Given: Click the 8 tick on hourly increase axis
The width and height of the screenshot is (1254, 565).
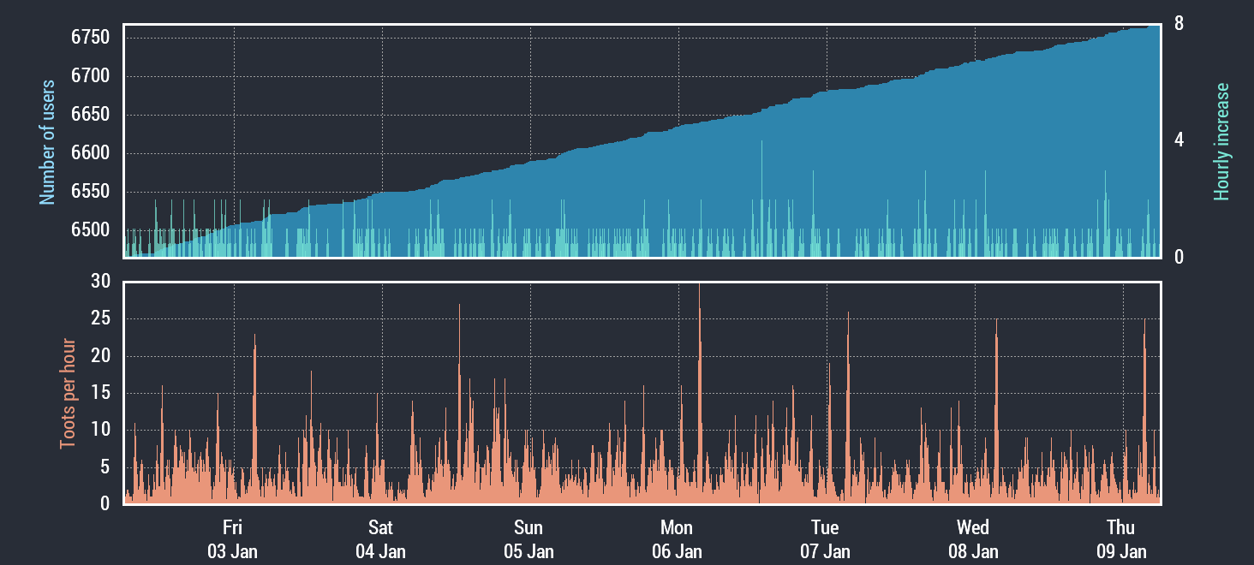Looking at the screenshot, I should pos(1179,24).
